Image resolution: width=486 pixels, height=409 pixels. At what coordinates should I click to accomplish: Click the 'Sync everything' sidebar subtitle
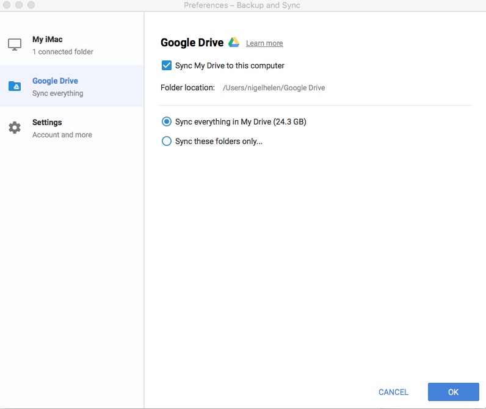click(x=58, y=93)
